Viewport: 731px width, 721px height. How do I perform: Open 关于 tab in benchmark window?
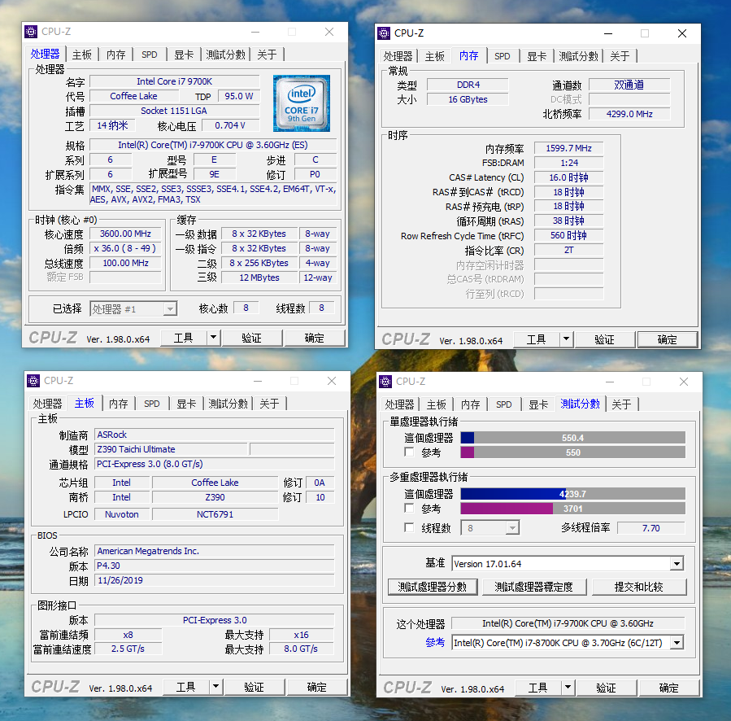click(621, 404)
